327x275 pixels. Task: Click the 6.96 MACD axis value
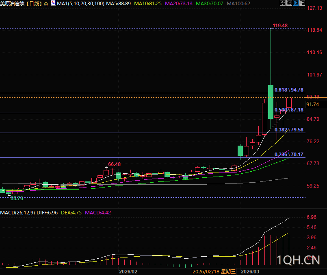click(x=312, y=217)
